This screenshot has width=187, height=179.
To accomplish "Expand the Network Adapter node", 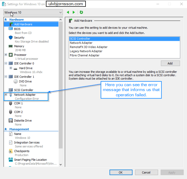I will click(6, 94).
